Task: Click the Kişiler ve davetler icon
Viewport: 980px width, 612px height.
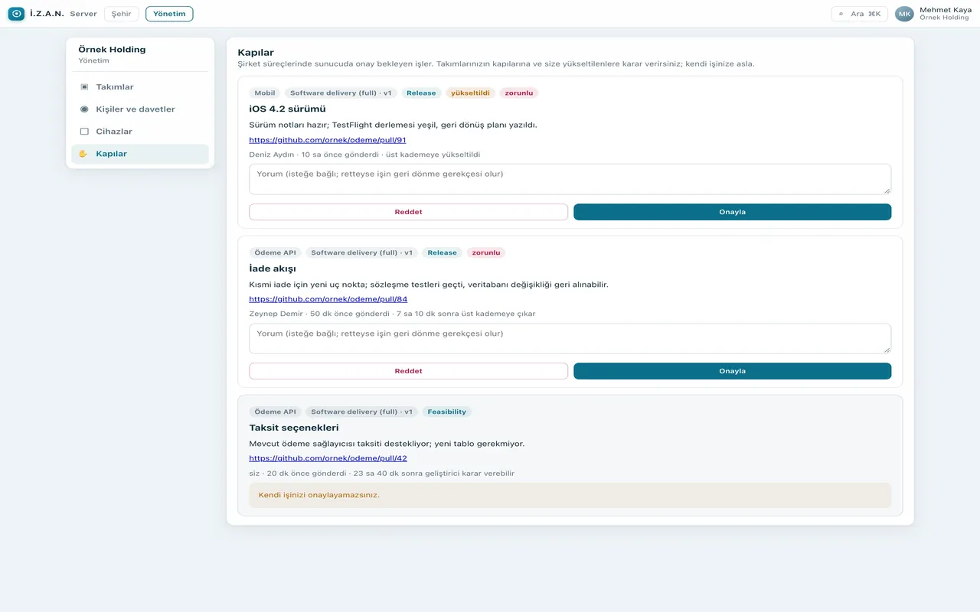Action: [84, 109]
